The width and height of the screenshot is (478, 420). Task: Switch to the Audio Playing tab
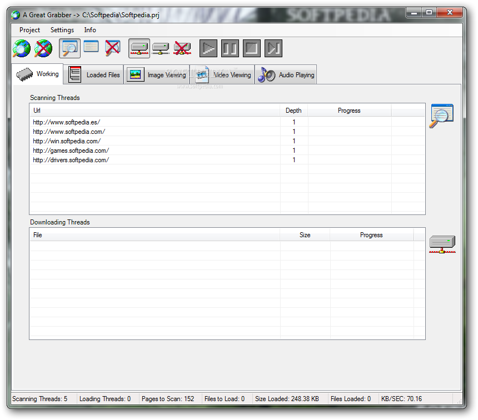(x=286, y=74)
